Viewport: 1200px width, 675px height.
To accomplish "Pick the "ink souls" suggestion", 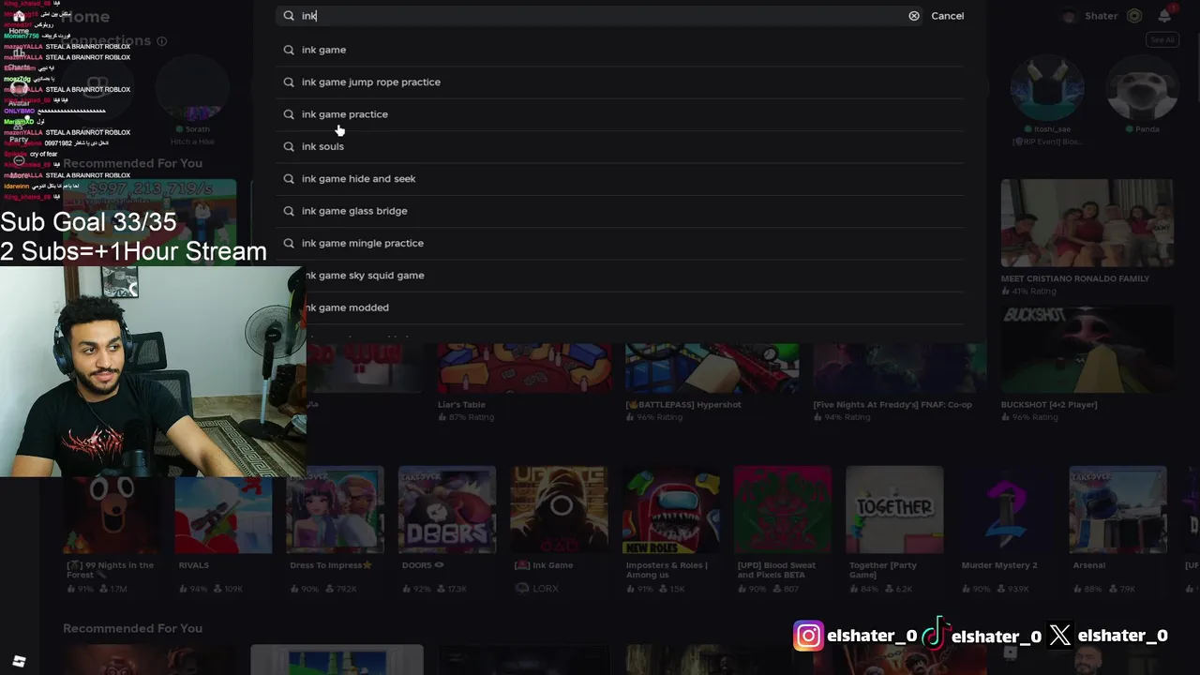I will click(x=621, y=146).
